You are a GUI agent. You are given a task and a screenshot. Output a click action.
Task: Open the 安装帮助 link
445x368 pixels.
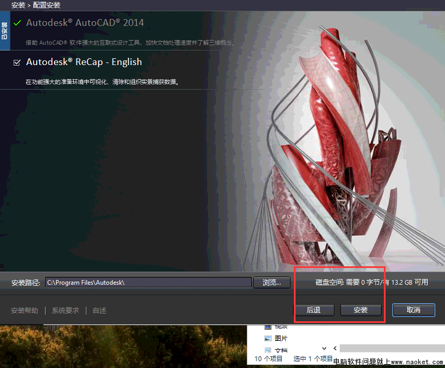24,310
